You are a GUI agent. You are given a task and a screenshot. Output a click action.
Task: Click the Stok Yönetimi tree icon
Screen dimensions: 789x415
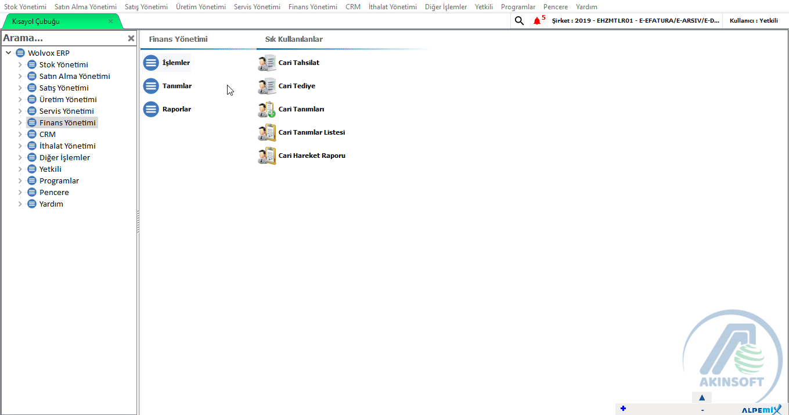click(32, 64)
